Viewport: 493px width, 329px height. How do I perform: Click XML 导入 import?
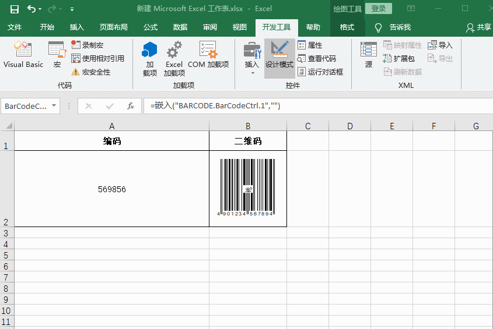tap(440, 45)
